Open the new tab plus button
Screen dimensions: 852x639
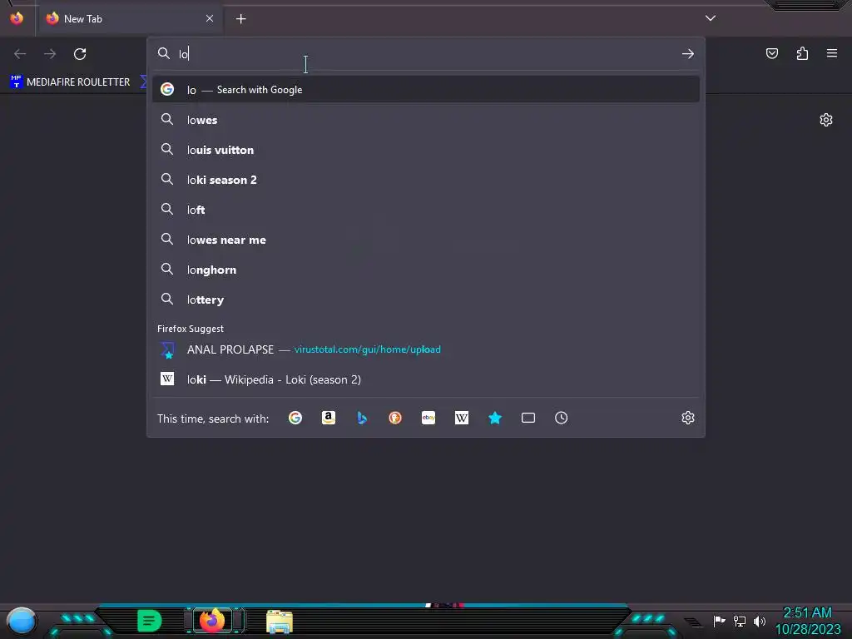[x=240, y=19]
